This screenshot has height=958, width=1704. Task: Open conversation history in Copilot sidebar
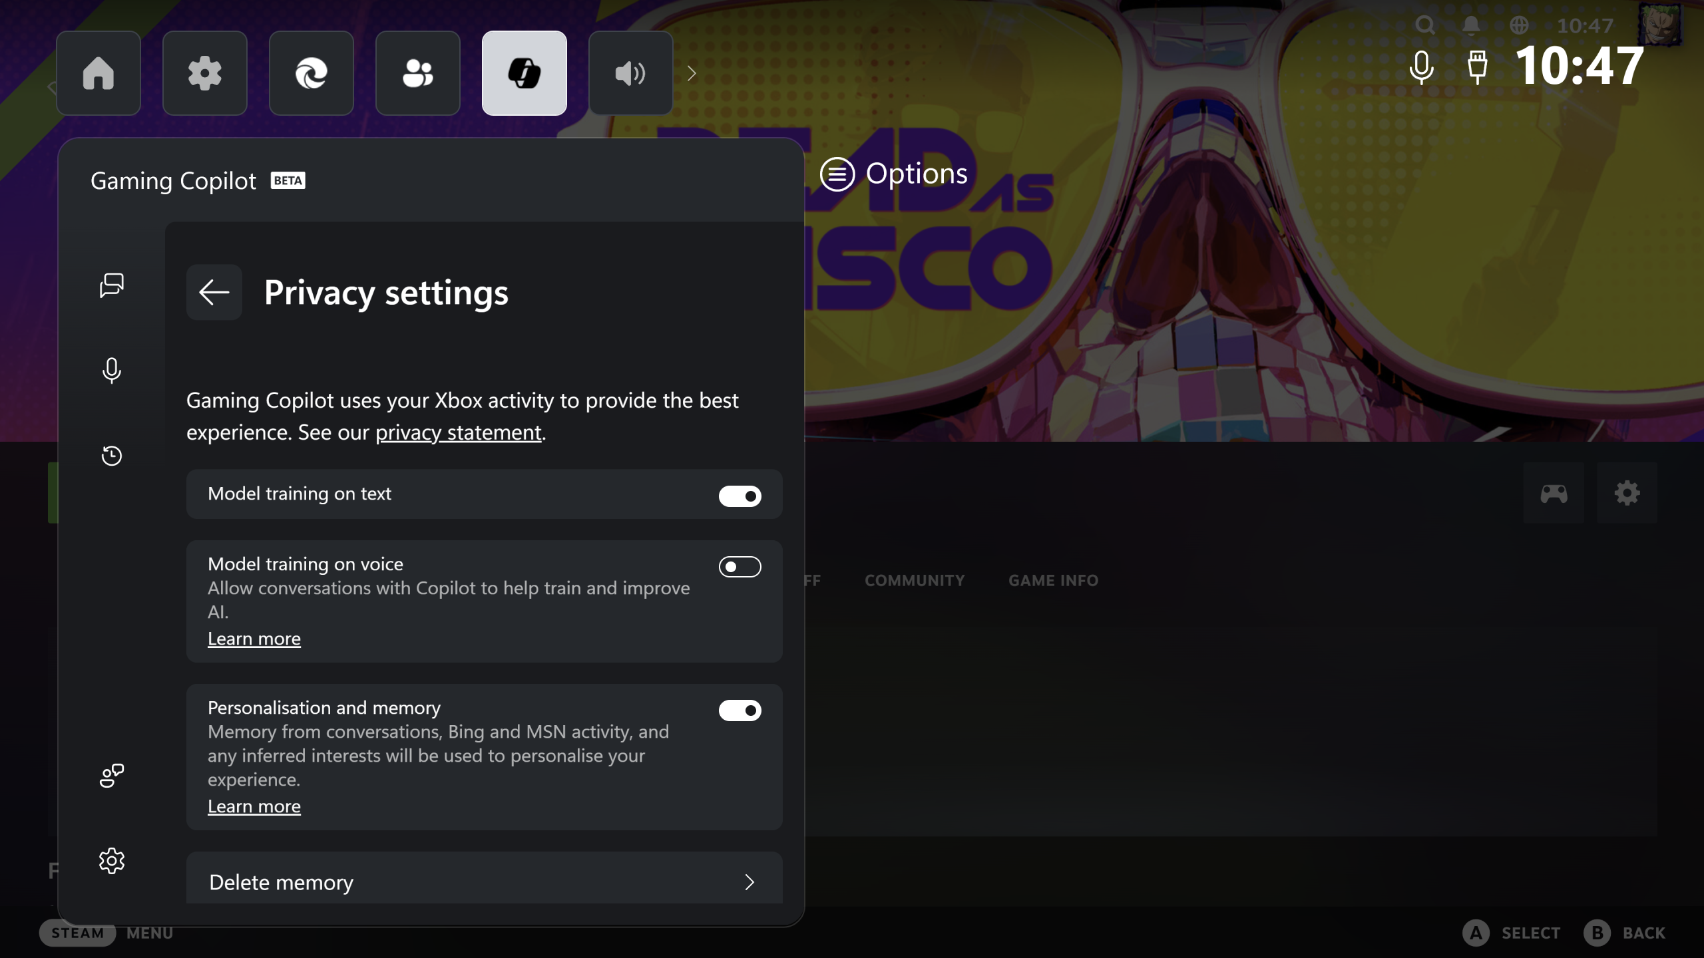click(x=111, y=456)
